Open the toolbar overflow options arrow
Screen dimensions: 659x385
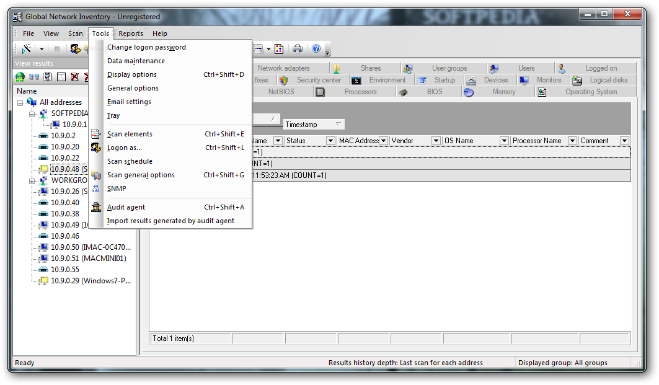(x=328, y=51)
